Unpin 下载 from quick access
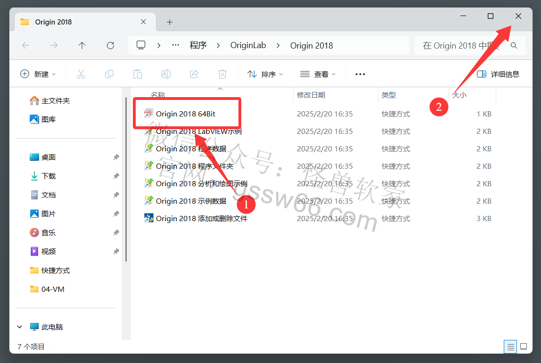 (116, 176)
